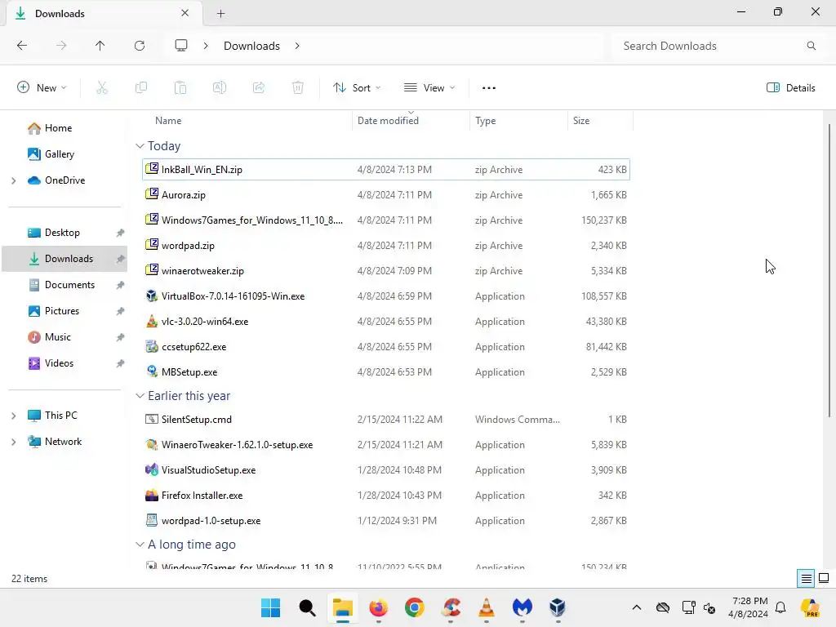The image size is (836, 627).
Task: Open Windows Start menu
Action: click(x=271, y=607)
